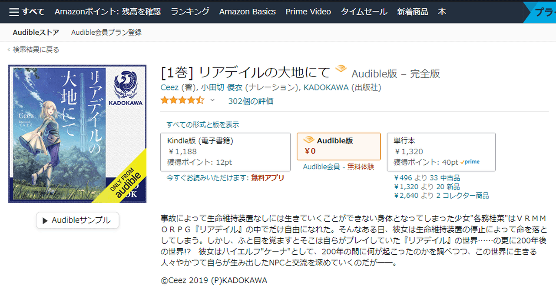Click the star rating icons
The height and width of the screenshot is (293, 556).
point(182,101)
